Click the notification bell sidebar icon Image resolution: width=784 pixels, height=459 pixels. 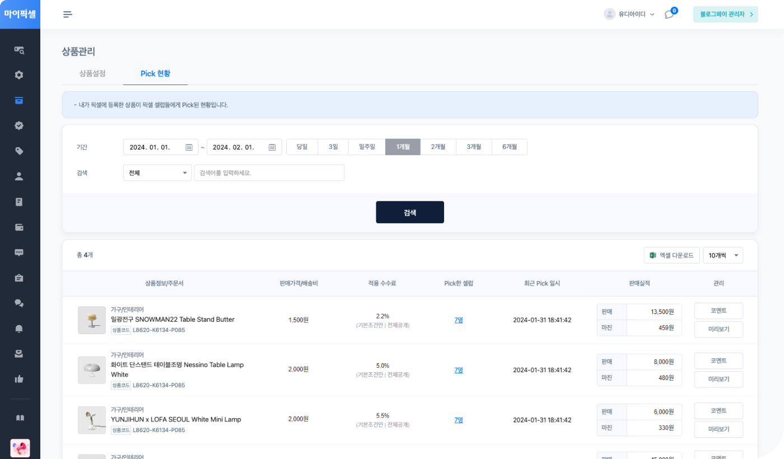(x=19, y=329)
